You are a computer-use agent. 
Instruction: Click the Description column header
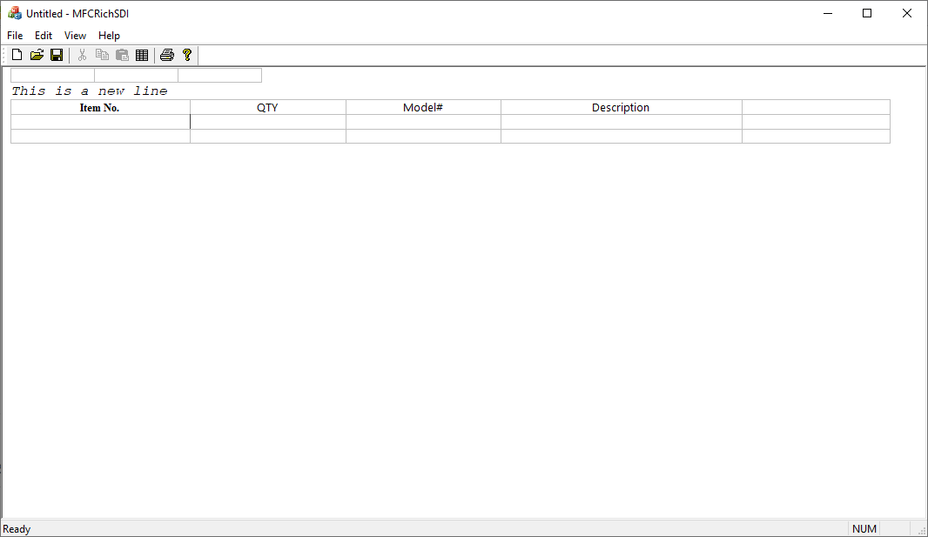[621, 107]
